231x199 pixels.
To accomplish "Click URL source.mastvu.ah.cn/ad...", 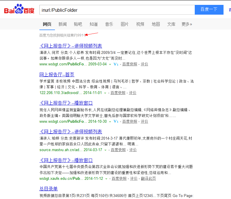I will 61,150.
